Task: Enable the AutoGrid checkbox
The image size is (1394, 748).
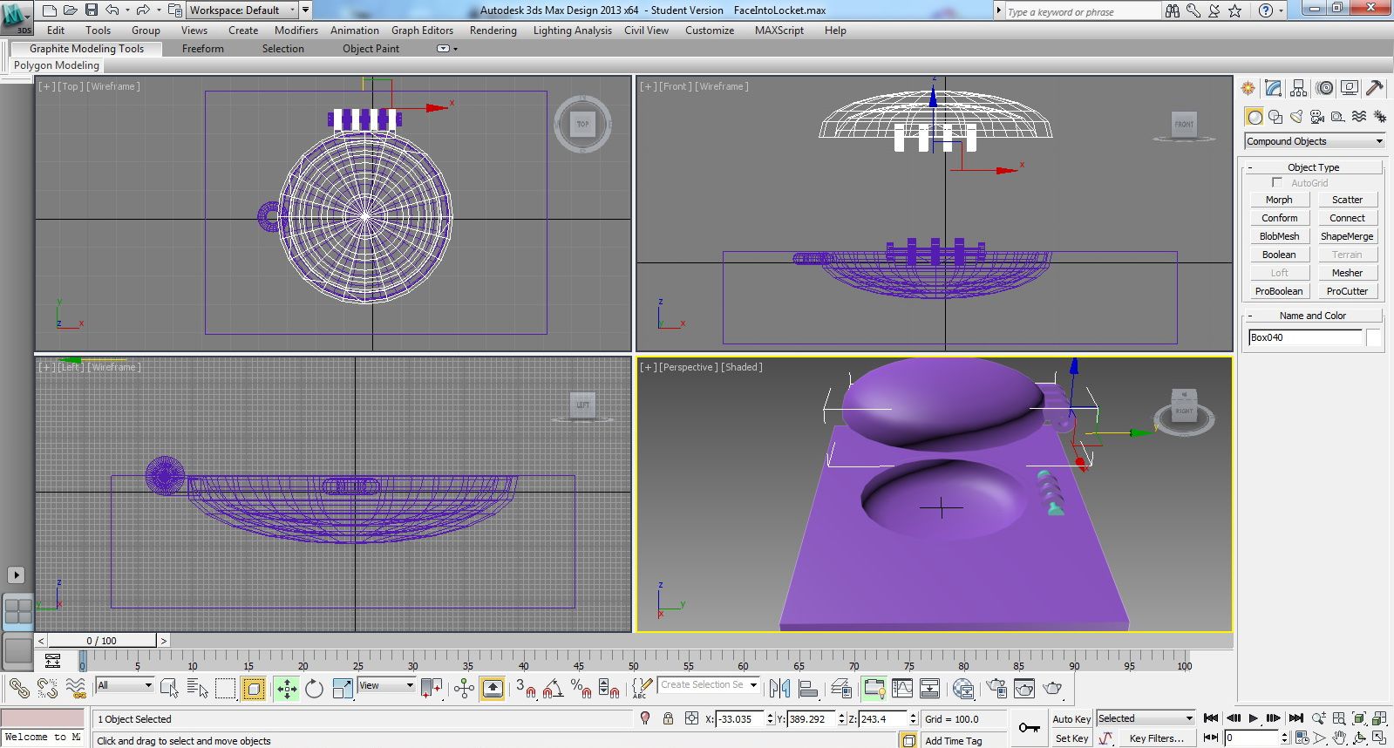Action: [x=1277, y=183]
